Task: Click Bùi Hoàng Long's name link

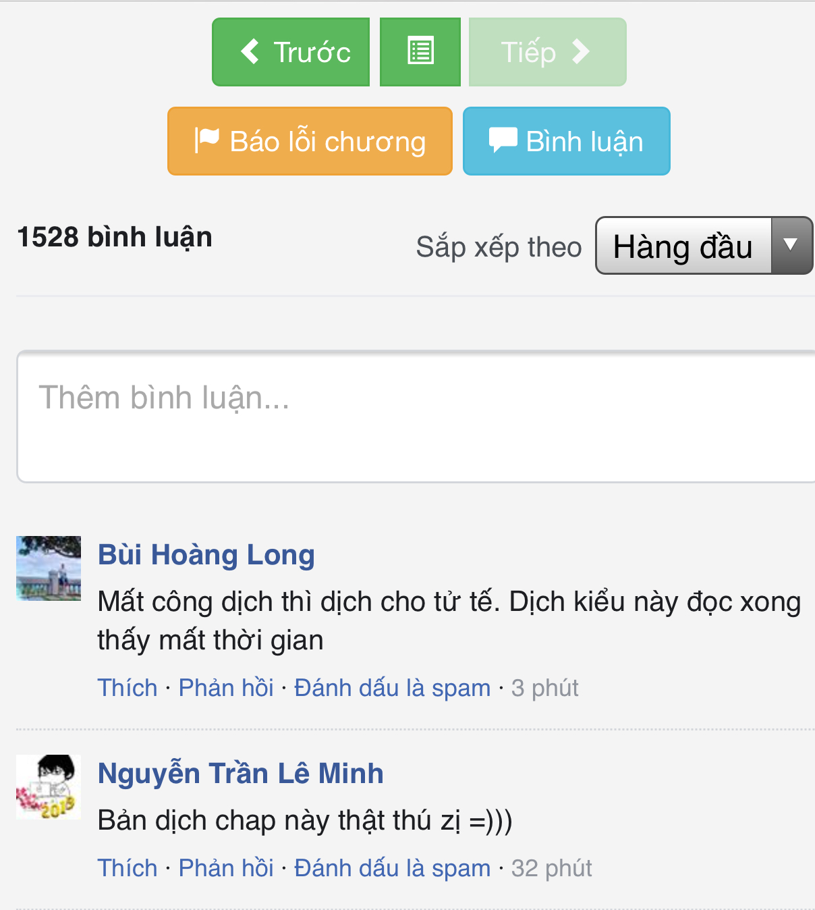Action: tap(206, 555)
